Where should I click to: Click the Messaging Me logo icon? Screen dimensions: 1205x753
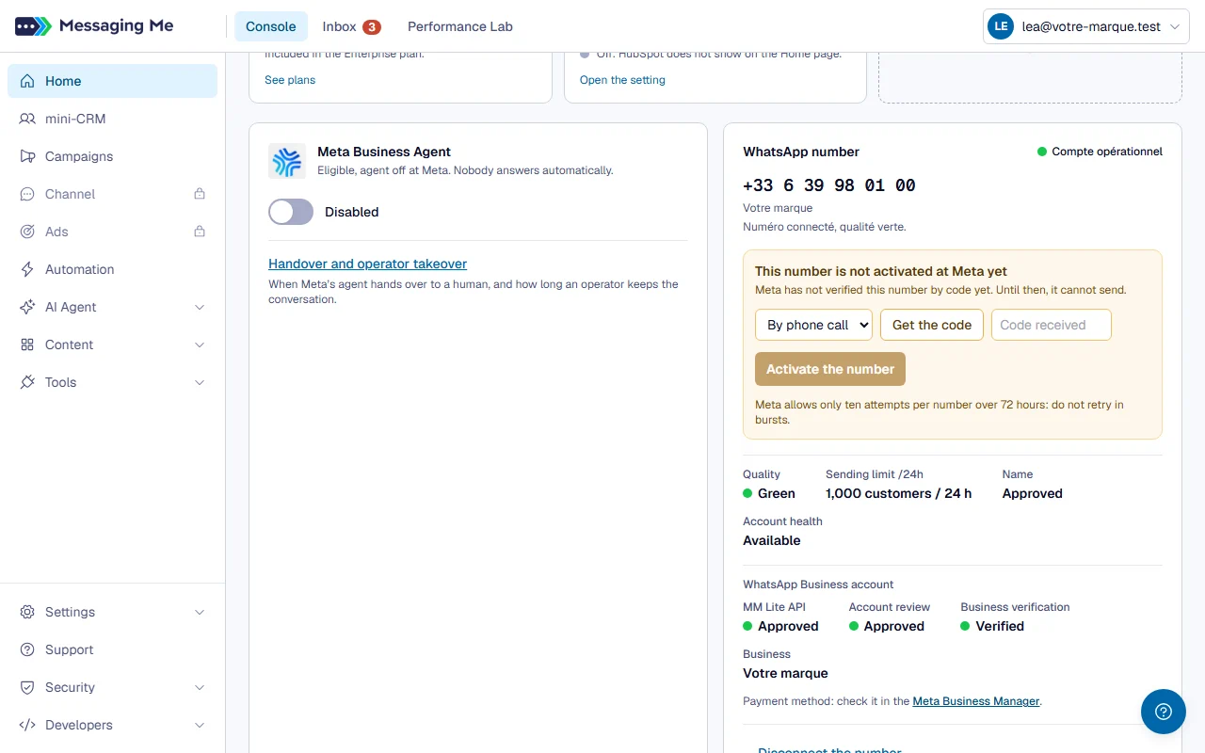click(x=33, y=26)
